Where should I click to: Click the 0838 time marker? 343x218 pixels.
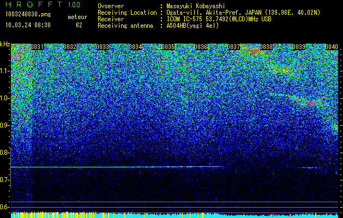click(x=266, y=47)
